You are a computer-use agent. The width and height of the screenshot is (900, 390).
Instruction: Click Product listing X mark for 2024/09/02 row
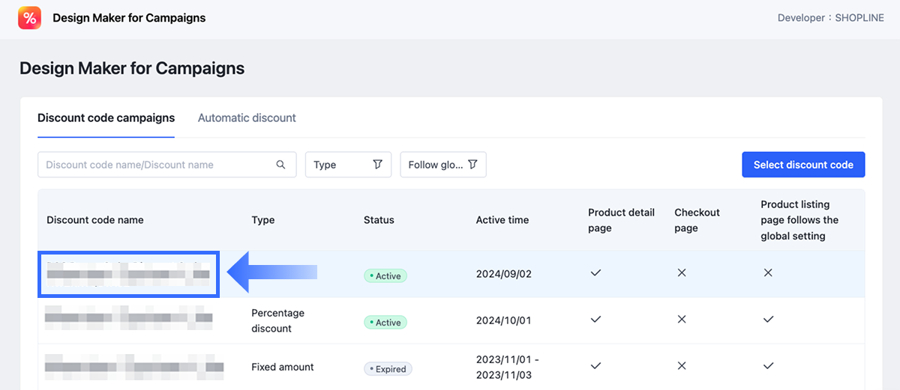click(x=768, y=273)
